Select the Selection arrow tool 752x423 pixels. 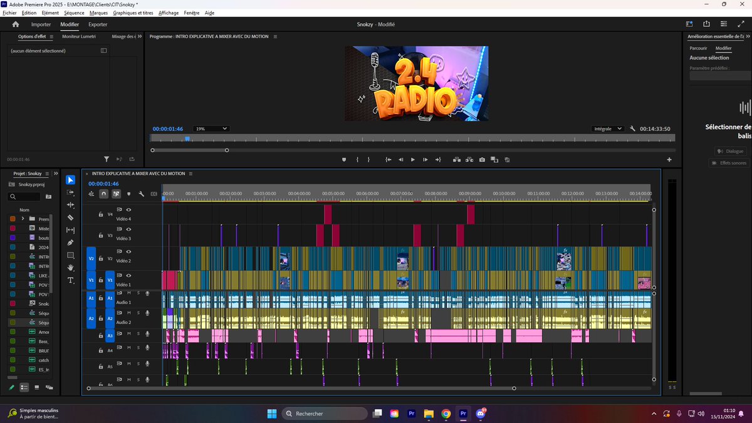tap(70, 180)
